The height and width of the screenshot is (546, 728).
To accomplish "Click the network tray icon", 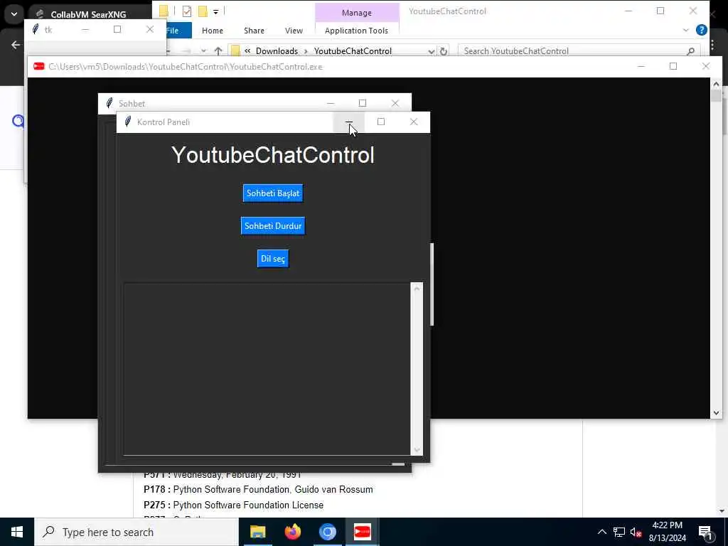I will 619,532.
